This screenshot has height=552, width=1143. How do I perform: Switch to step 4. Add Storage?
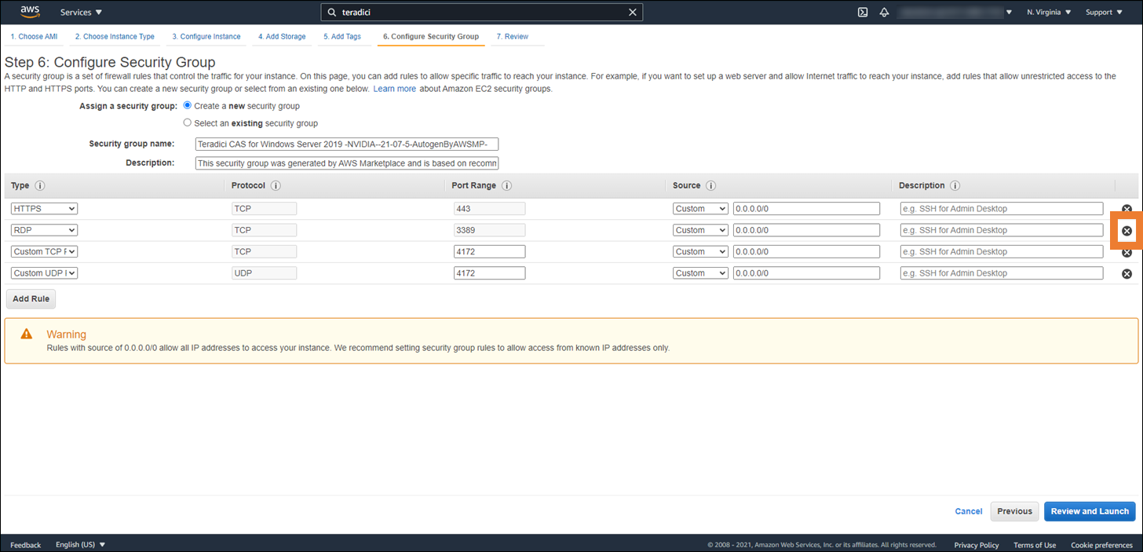pos(282,36)
